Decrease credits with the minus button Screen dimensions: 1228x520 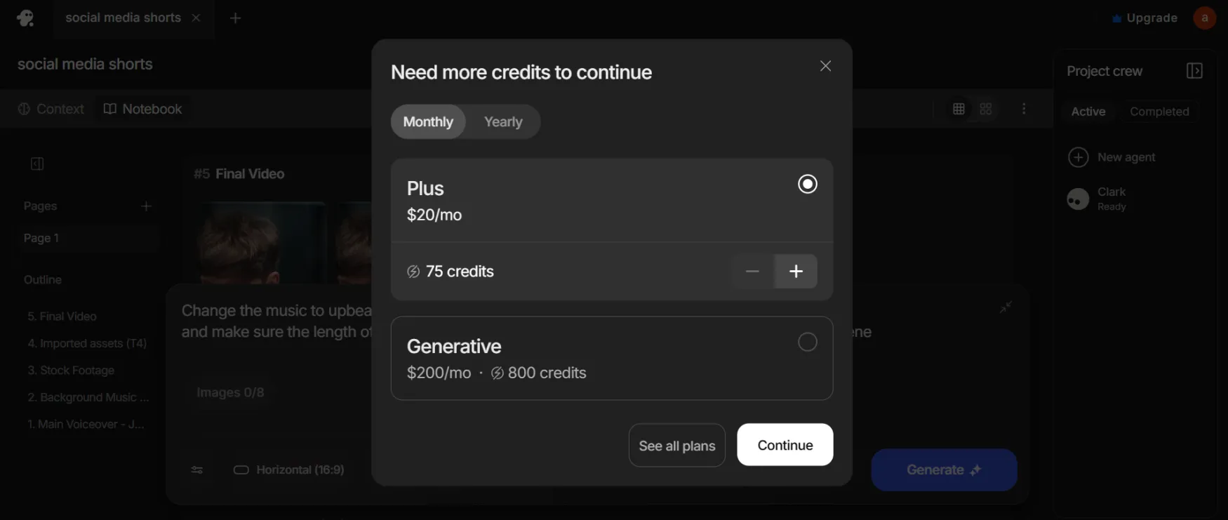click(752, 272)
